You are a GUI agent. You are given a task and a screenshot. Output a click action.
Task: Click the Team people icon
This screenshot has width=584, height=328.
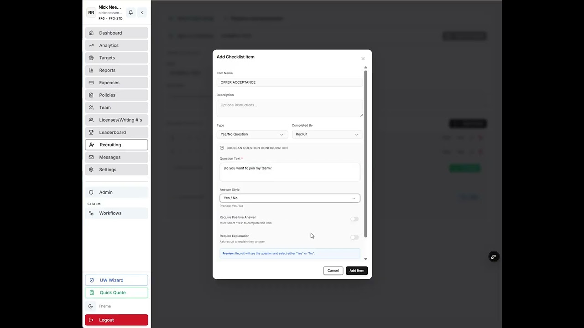91,108
